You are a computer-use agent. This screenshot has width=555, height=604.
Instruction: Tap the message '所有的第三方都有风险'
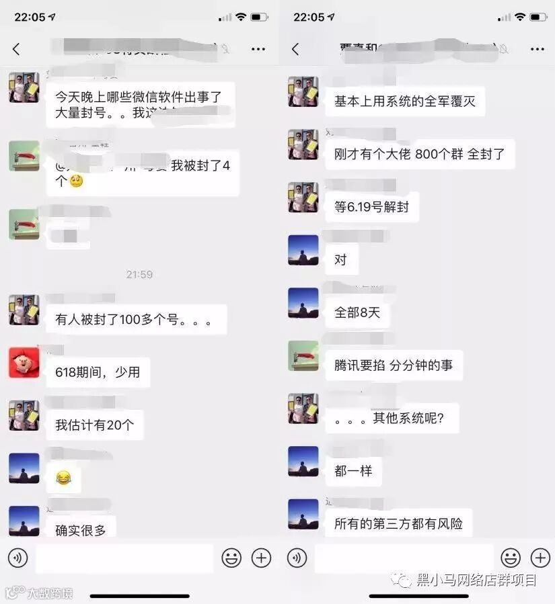coord(398,523)
